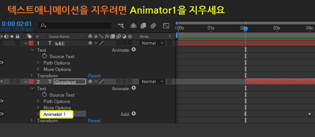Toggle collapse transformations switch on layer b&E
The height and width of the screenshot is (137, 315).
[96, 43]
